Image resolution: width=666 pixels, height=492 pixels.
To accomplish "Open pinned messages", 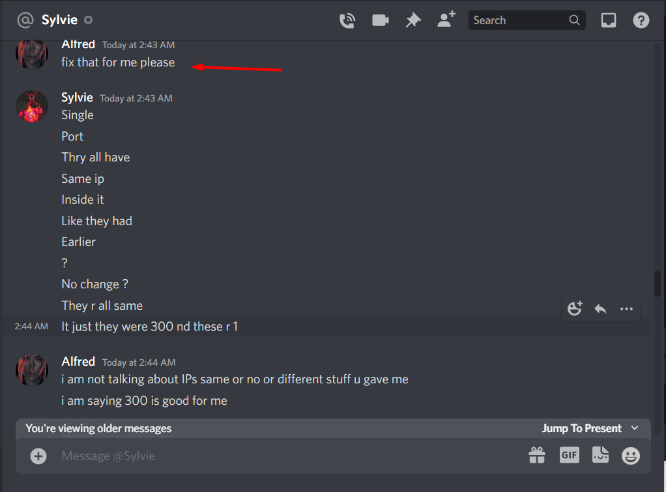I will tap(413, 20).
